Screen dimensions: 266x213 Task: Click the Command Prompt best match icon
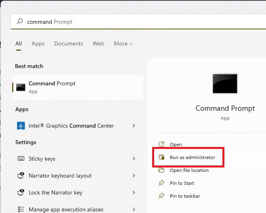coord(21,87)
